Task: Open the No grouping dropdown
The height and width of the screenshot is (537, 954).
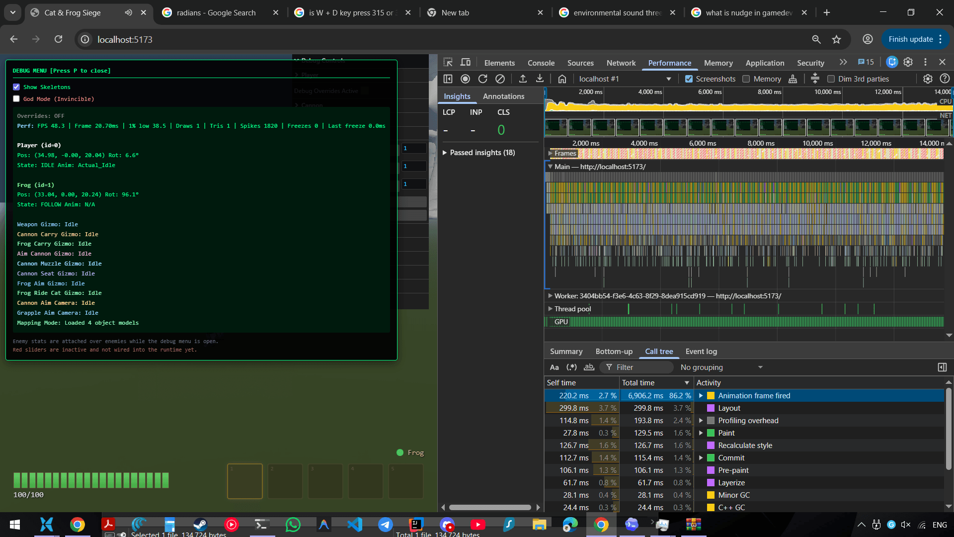Action: pos(721,367)
